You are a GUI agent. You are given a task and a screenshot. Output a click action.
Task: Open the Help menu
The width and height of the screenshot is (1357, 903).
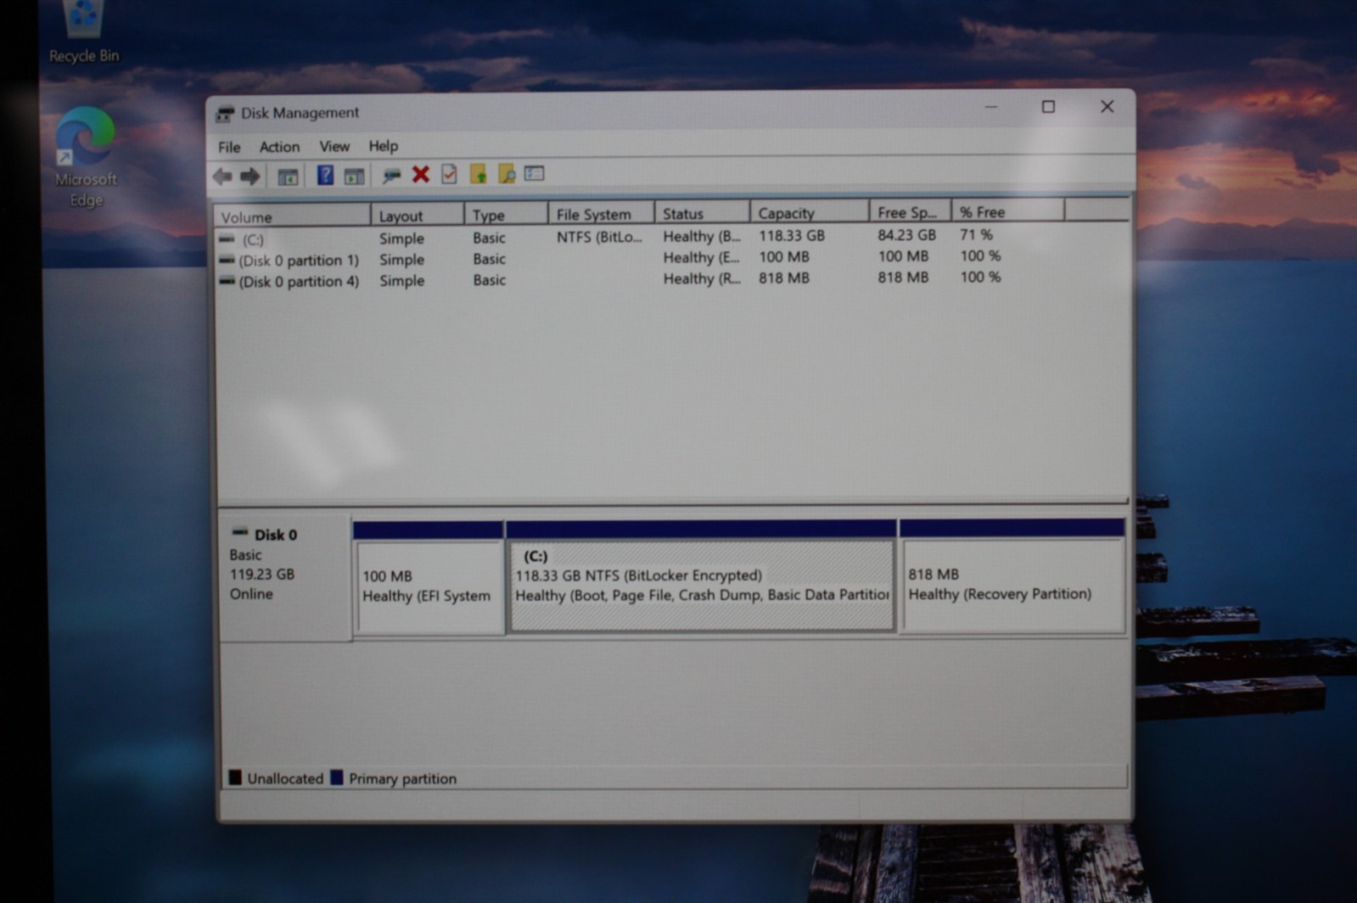383,146
